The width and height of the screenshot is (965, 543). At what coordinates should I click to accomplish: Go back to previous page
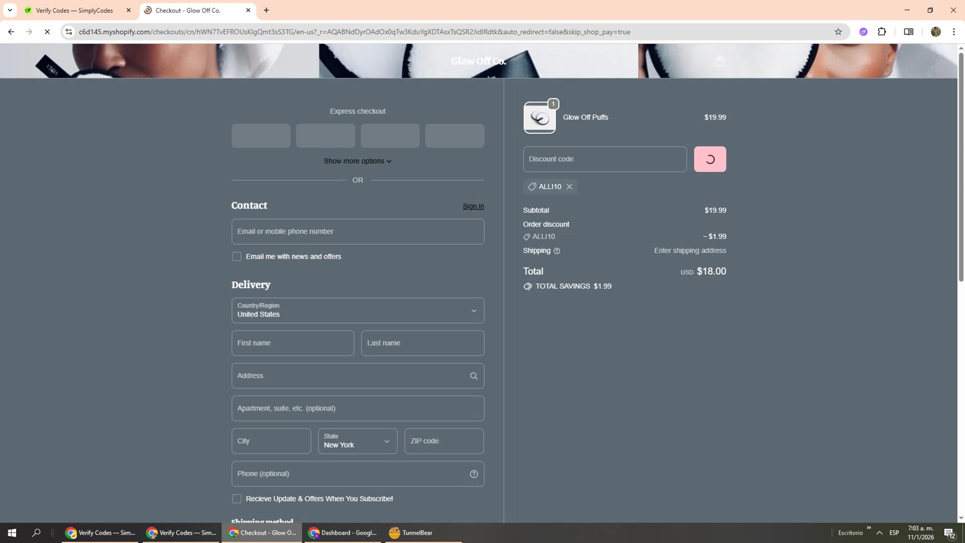point(11,32)
